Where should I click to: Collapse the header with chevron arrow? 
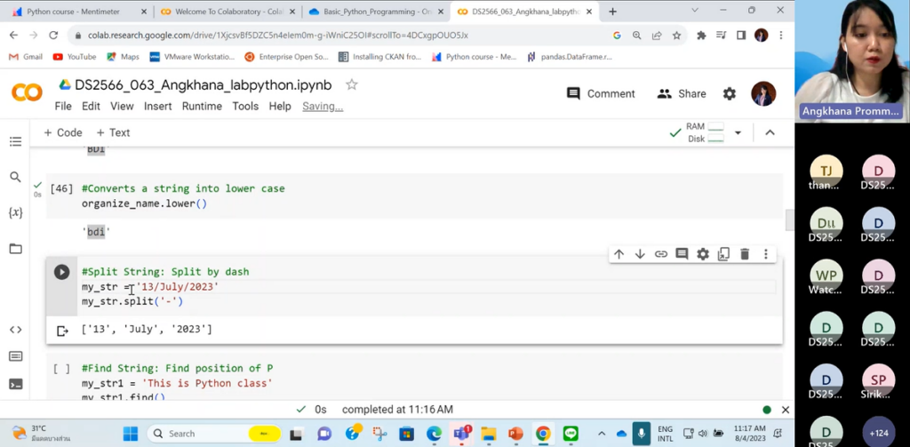(770, 132)
